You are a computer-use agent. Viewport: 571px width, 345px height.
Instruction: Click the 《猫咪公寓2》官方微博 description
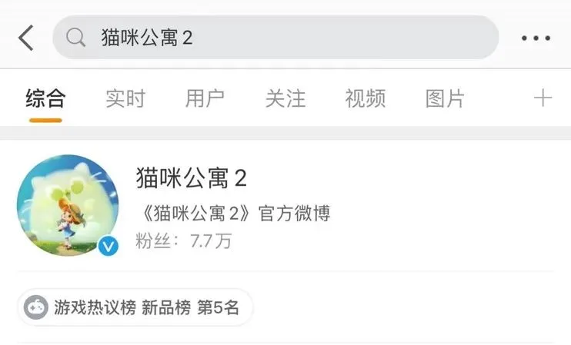click(x=232, y=213)
